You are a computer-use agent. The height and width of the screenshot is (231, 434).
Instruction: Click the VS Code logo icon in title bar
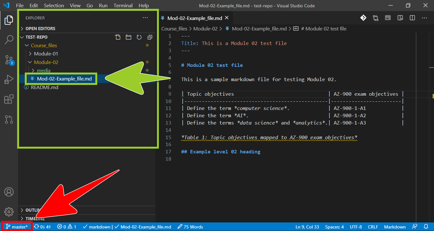pyautogui.click(x=6, y=5)
